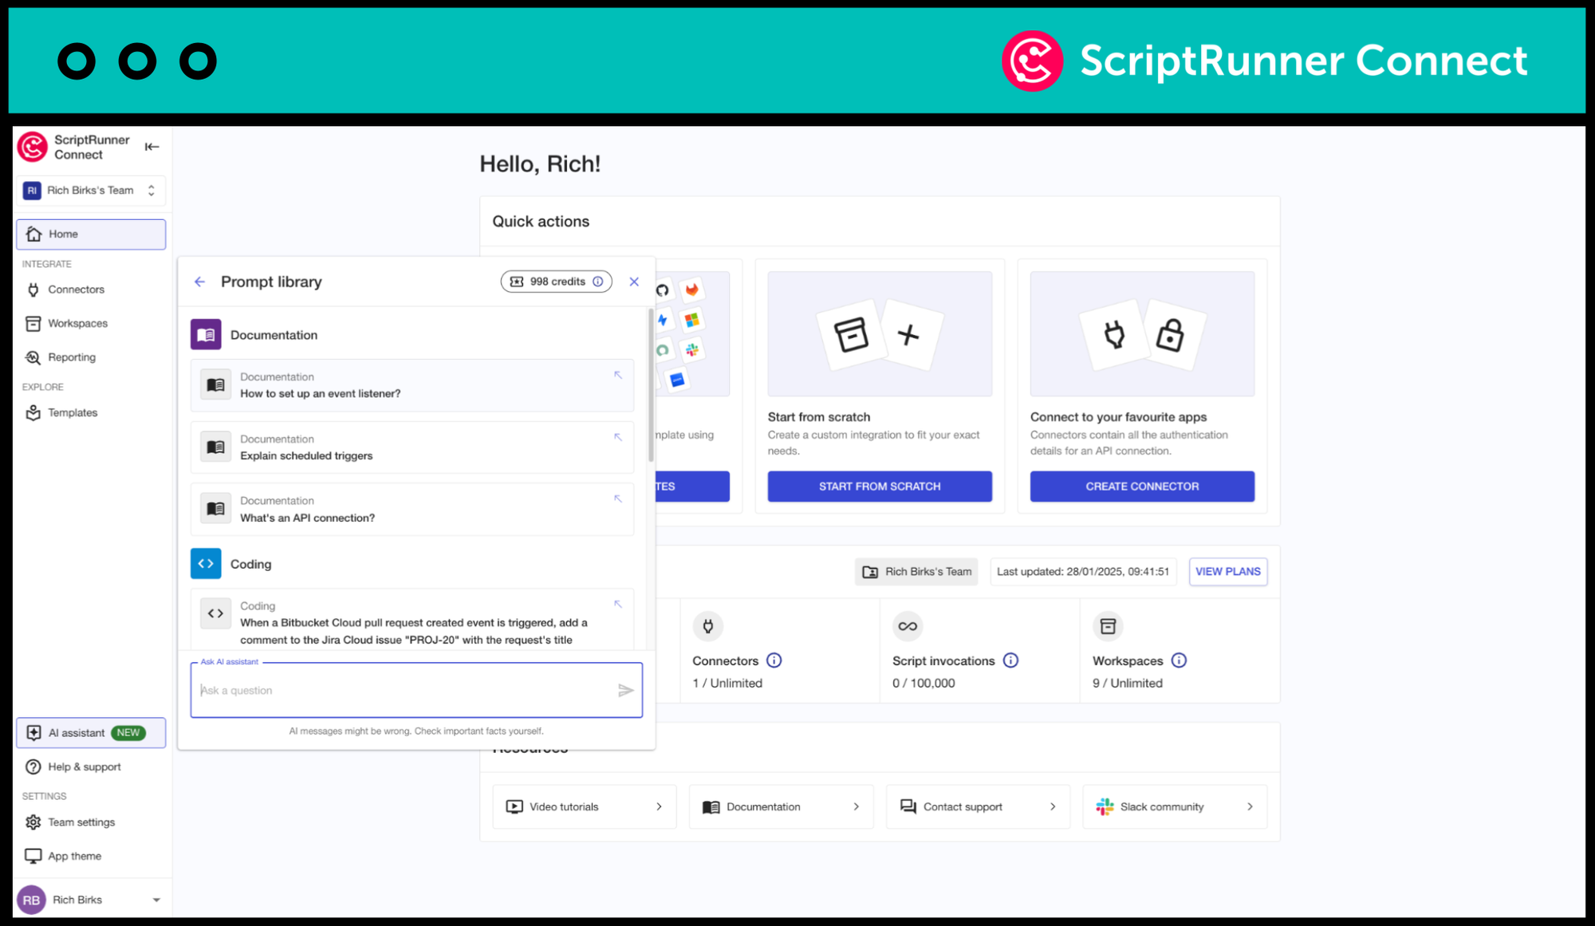Click the Start from scratch illustration
Screen dimensions: 1595x926
[x=880, y=334]
